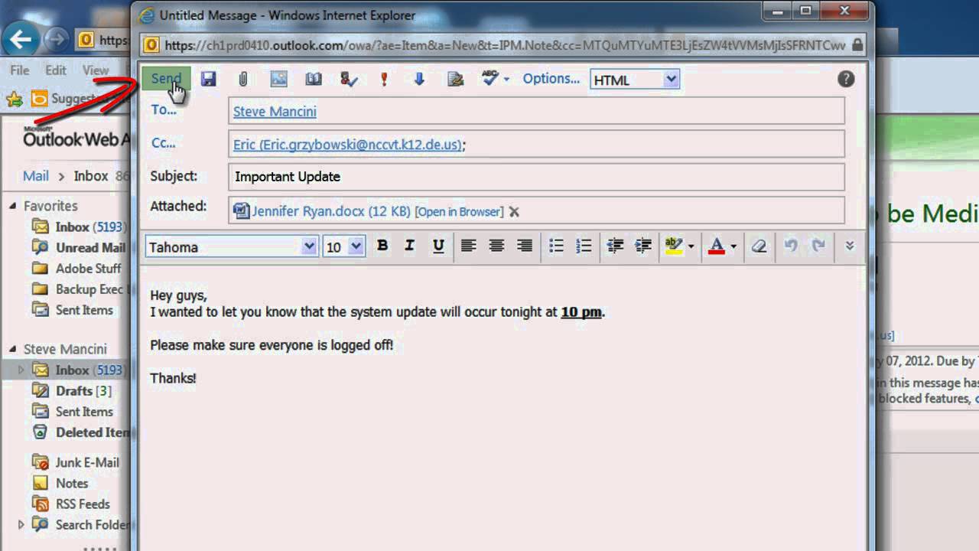Decrease paragraph indent
The width and height of the screenshot is (979, 551).
point(615,246)
